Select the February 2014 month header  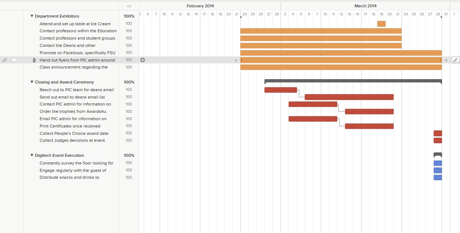pyautogui.click(x=200, y=6)
